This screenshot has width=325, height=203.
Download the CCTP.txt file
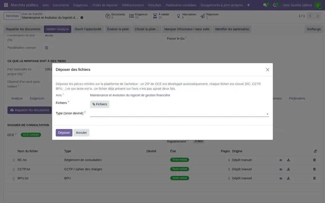pos(288,169)
